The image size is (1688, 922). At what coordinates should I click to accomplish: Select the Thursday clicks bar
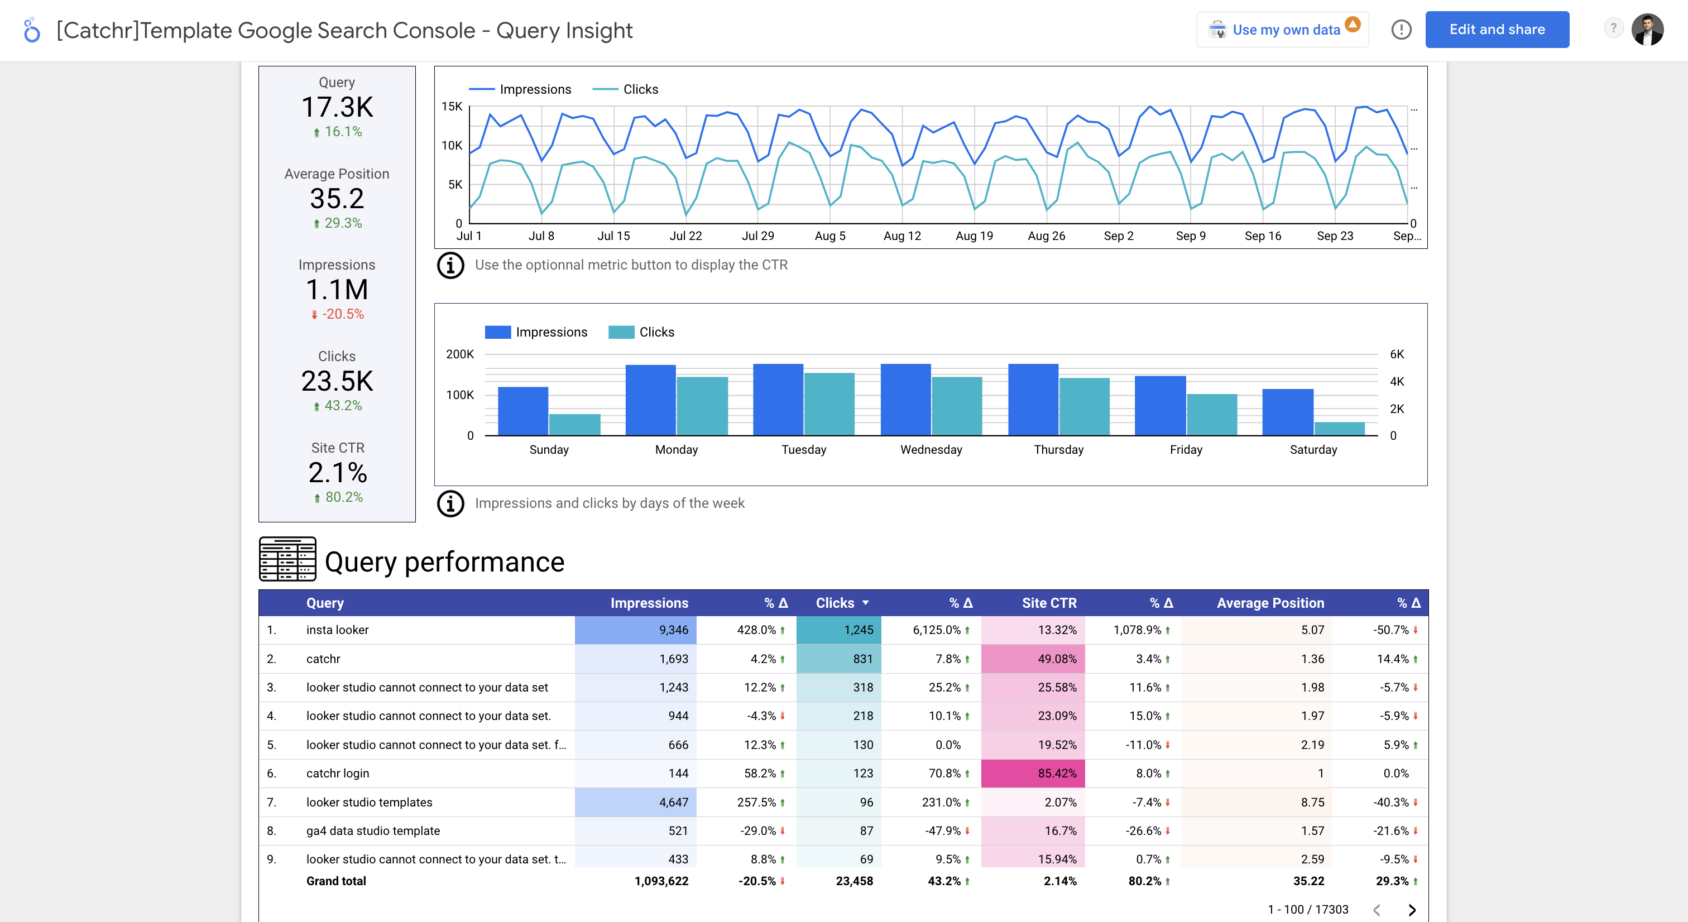1085,406
